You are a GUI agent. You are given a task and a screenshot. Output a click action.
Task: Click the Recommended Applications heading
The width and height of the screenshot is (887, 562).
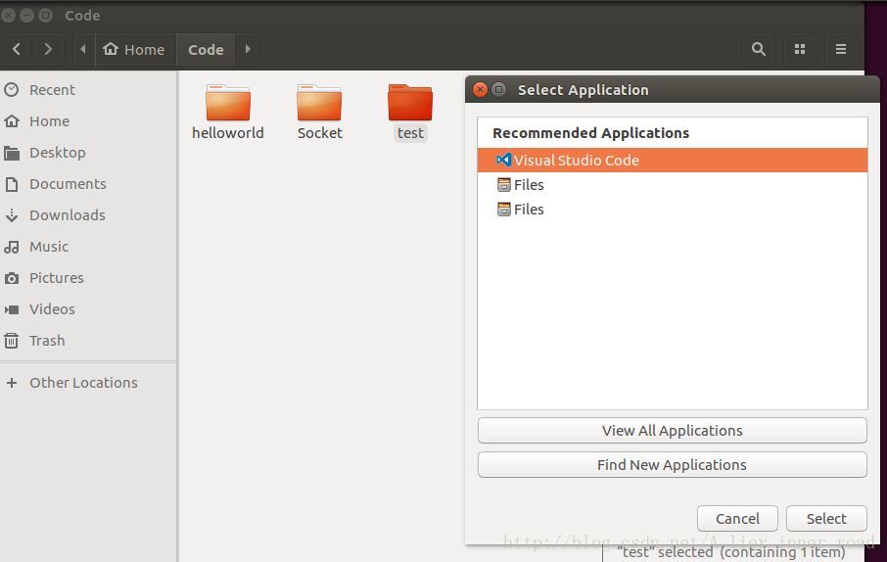pos(590,133)
